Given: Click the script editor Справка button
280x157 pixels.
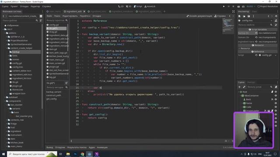Looking at the screenshot, I should point(220,16).
